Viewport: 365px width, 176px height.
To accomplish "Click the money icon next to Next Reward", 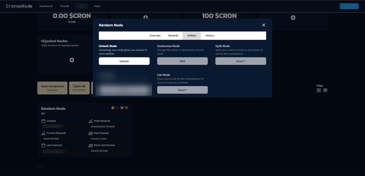I will coord(91,133).
